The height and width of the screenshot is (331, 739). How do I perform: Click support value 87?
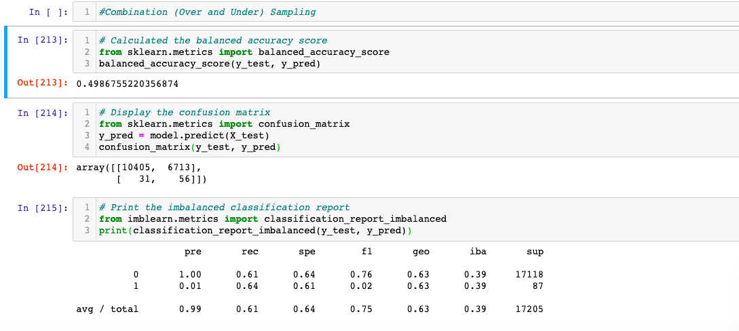click(537, 286)
